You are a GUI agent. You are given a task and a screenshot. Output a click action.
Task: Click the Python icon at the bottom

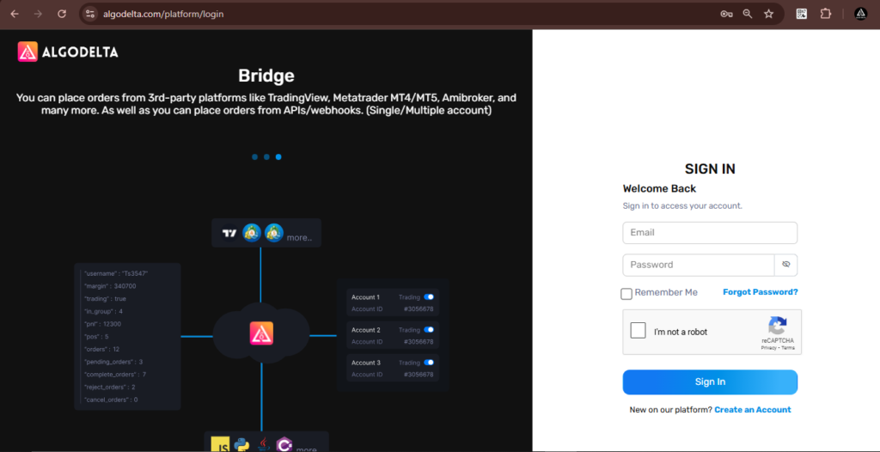point(241,445)
